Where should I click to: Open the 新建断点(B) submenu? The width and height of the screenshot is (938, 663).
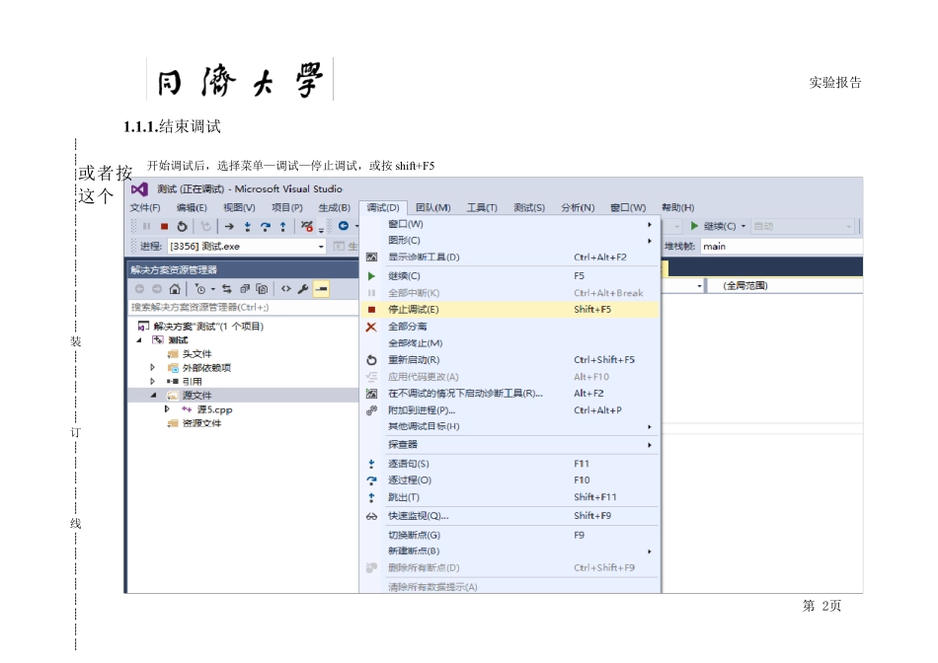coord(509,552)
